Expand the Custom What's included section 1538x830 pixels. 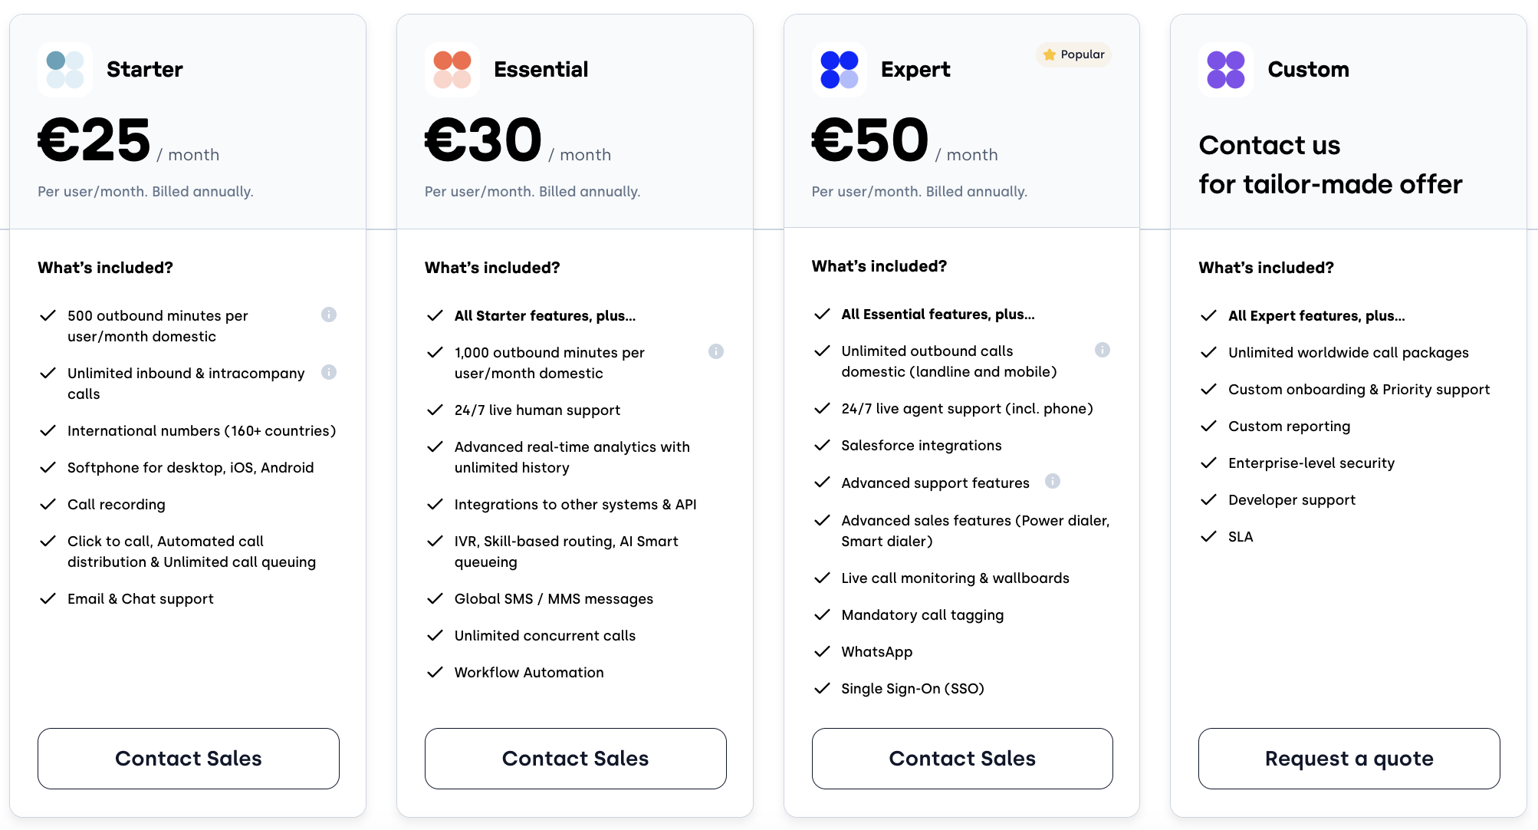1266,268
